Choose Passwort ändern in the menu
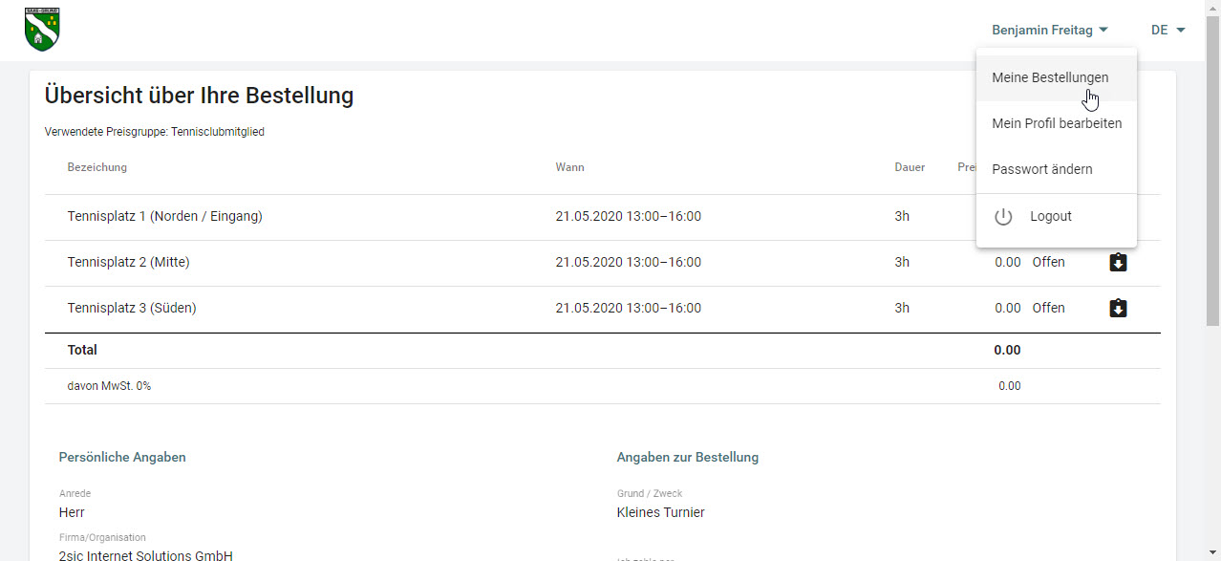This screenshot has height=561, width=1221. click(1041, 169)
